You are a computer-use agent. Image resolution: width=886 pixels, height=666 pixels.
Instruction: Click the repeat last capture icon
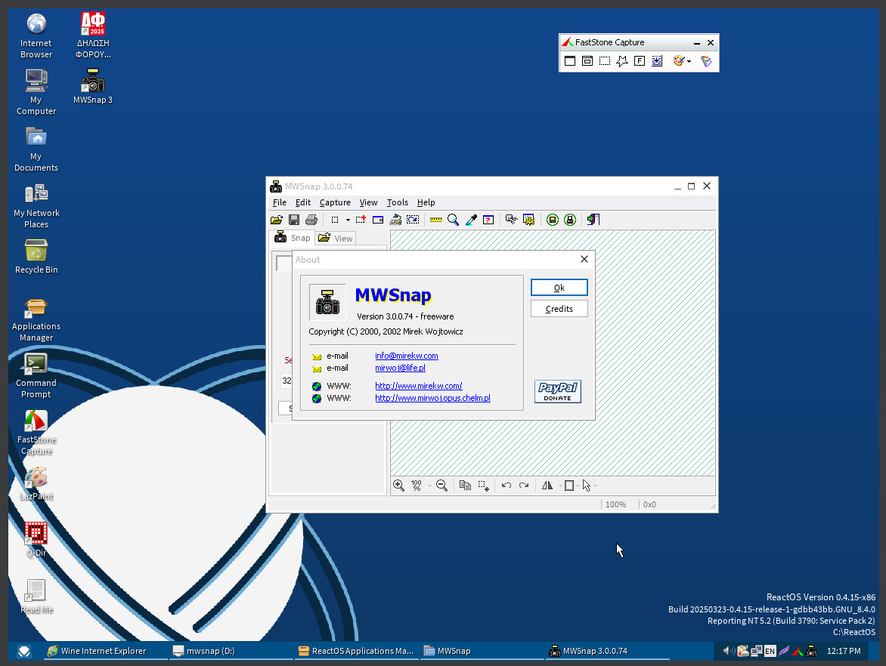point(413,220)
